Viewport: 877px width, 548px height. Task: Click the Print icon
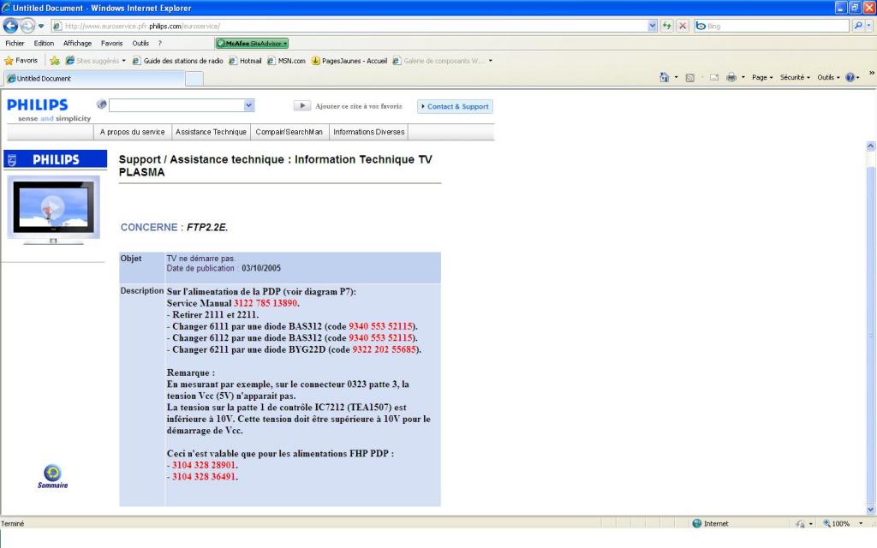[731, 77]
